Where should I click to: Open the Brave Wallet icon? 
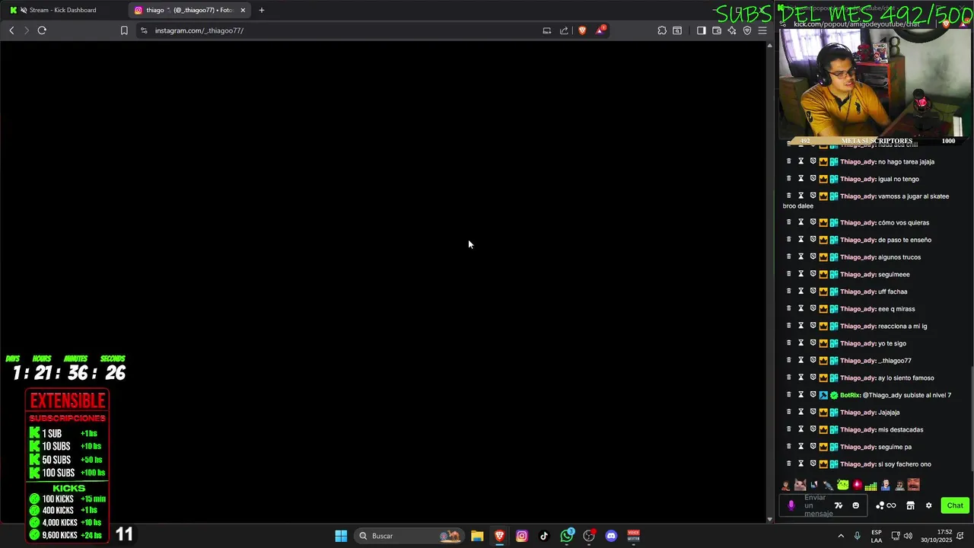(x=717, y=30)
